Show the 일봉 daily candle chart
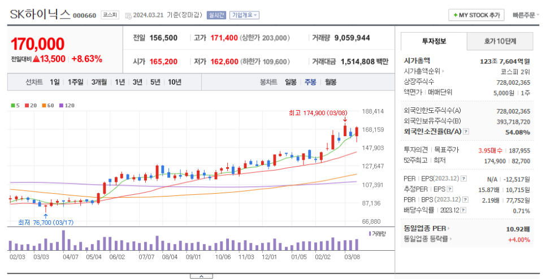Image resolution: width=546 pixels, height=279 pixels. click(291, 82)
